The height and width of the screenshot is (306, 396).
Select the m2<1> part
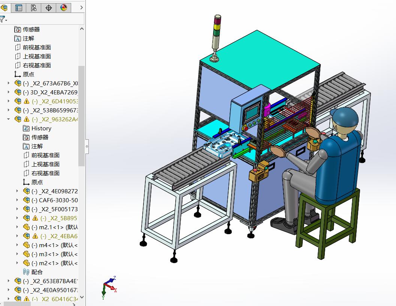(51, 263)
